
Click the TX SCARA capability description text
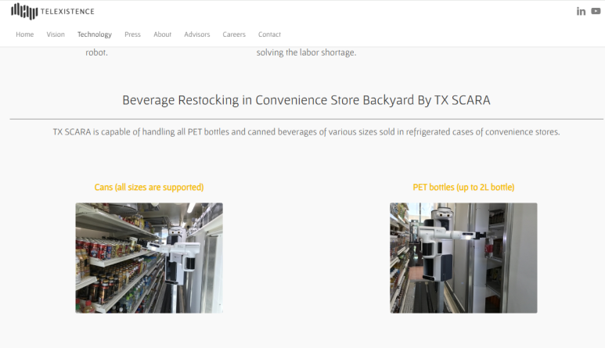click(306, 132)
